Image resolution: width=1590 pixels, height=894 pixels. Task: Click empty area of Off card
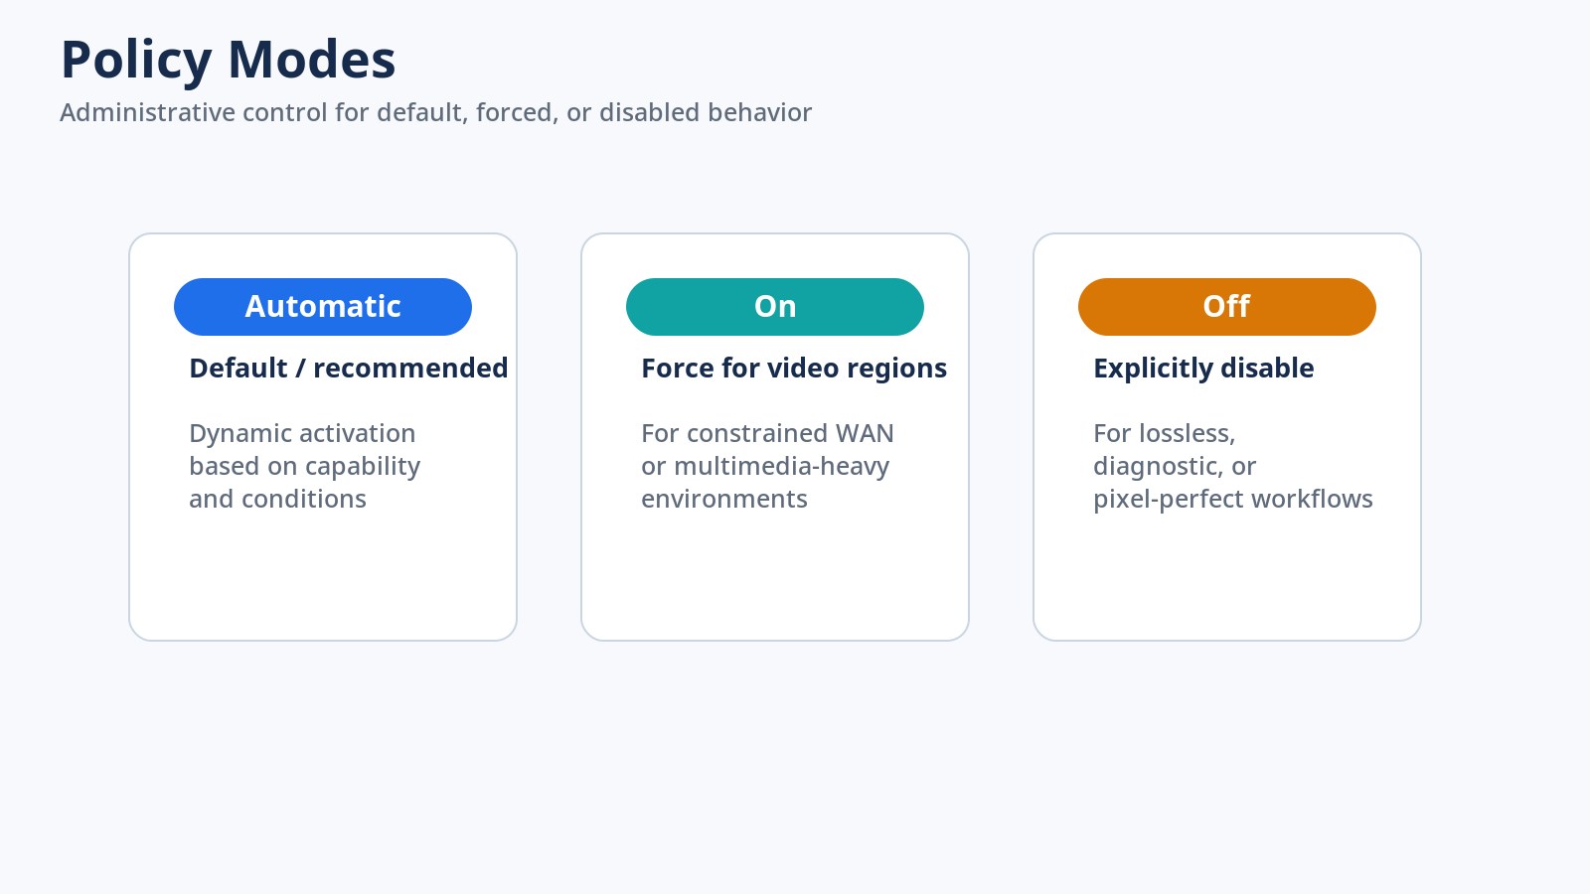pos(1227,581)
